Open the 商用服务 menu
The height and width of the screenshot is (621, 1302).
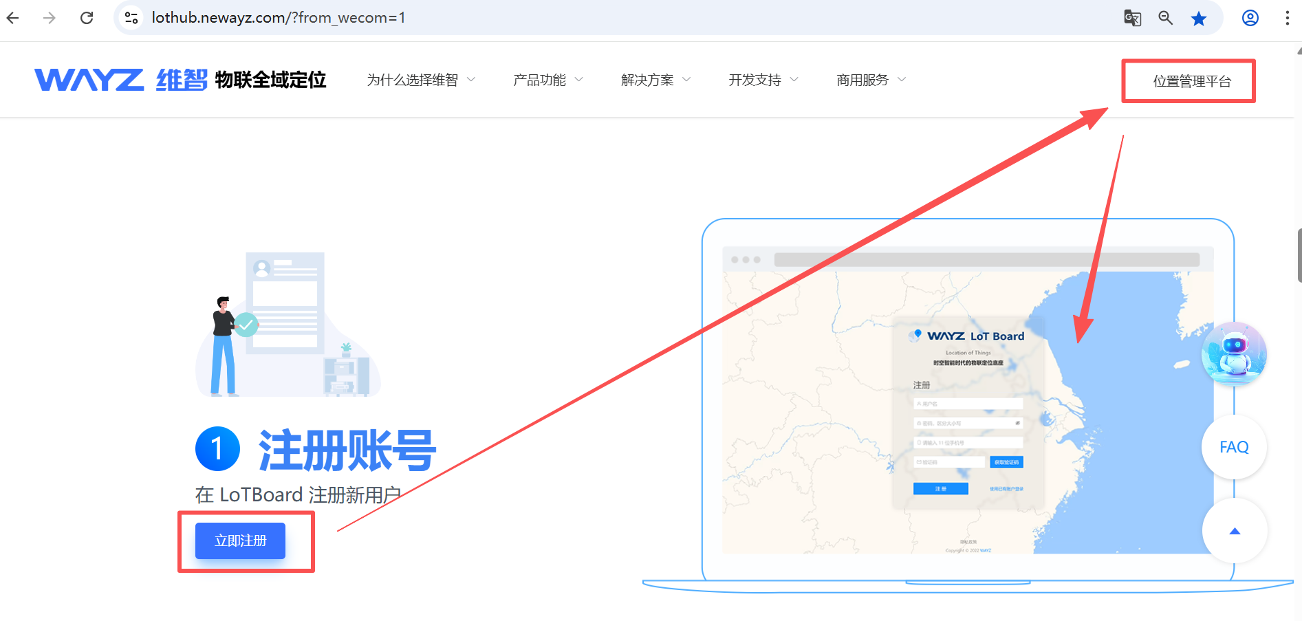pyautogui.click(x=871, y=80)
